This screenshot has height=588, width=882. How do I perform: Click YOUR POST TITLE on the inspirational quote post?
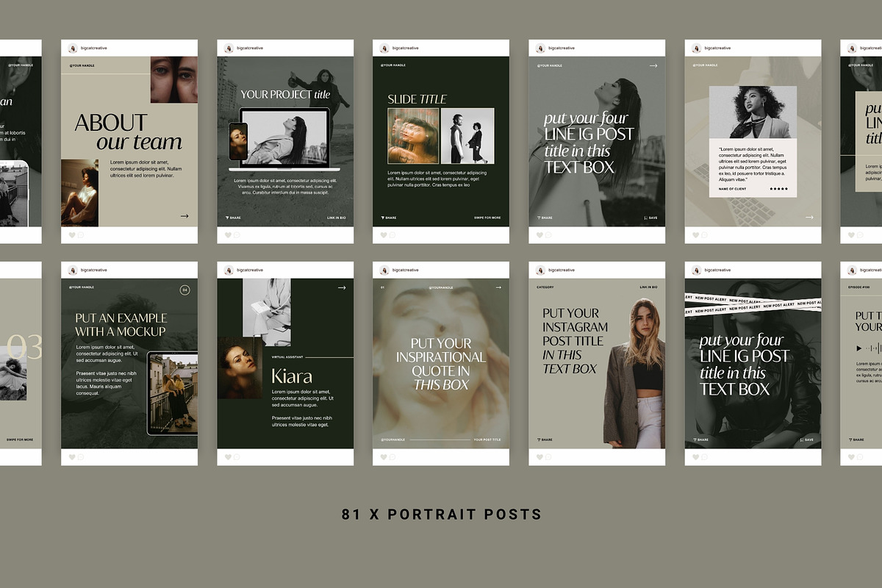click(x=487, y=440)
